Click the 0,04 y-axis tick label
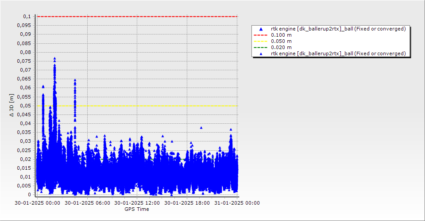The image size is (425, 221). coord(26,124)
